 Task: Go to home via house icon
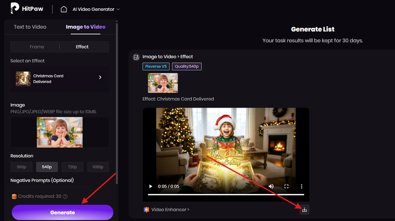pos(64,9)
